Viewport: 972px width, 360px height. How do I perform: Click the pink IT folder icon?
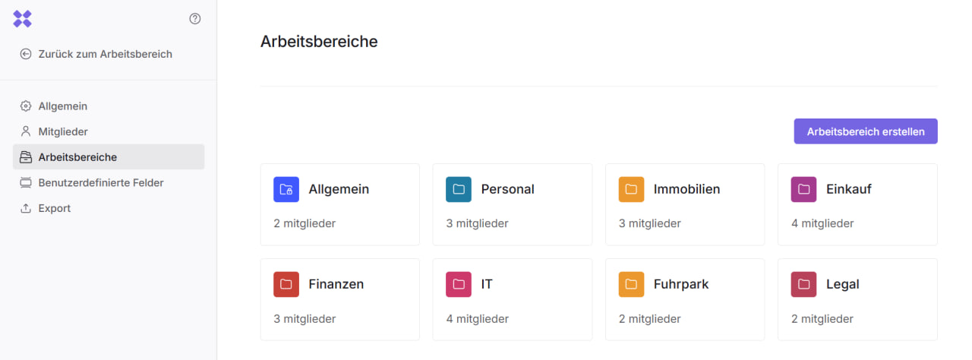459,284
